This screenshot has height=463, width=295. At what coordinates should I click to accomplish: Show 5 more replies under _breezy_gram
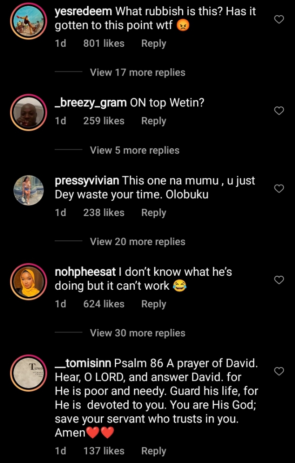[x=134, y=150]
